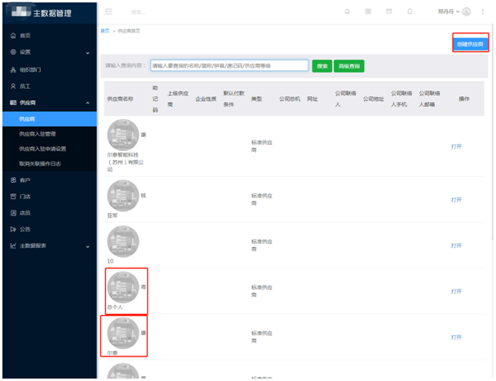Click the 蒋总个人 supplier avatar thumbnail
The height and width of the screenshot is (381, 496).
pos(123,287)
